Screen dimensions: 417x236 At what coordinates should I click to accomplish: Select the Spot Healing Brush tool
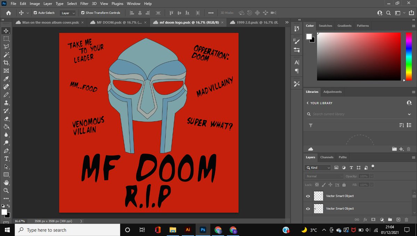click(6, 87)
